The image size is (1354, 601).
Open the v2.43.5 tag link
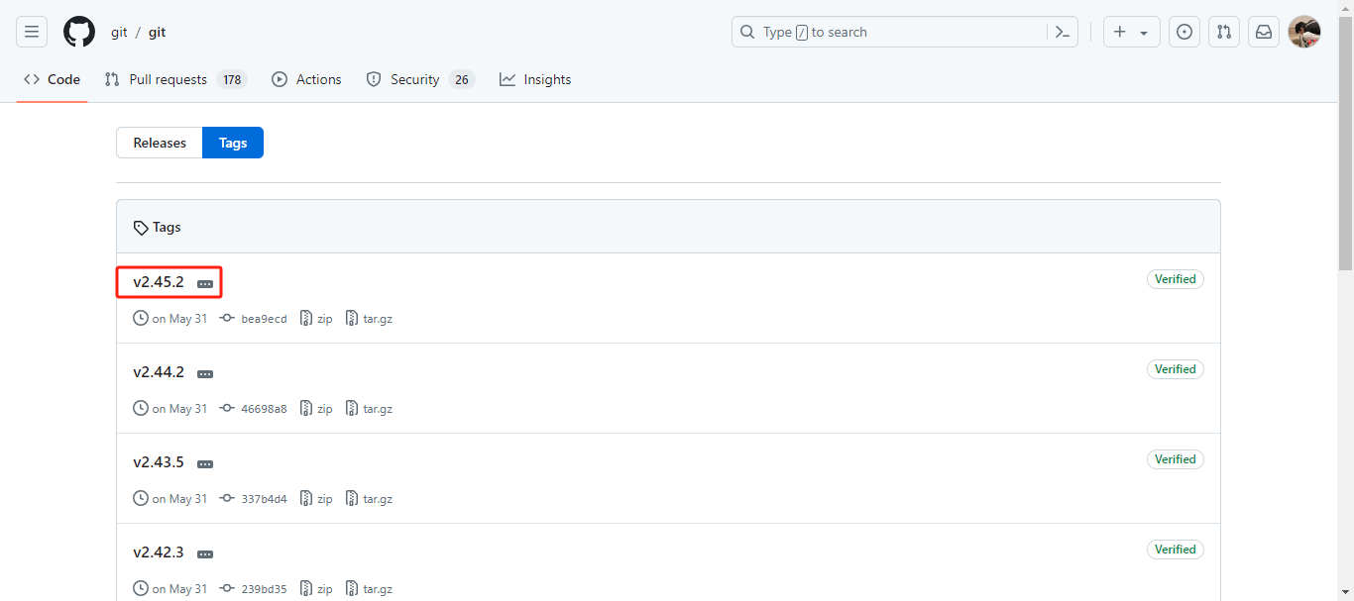tap(159, 462)
